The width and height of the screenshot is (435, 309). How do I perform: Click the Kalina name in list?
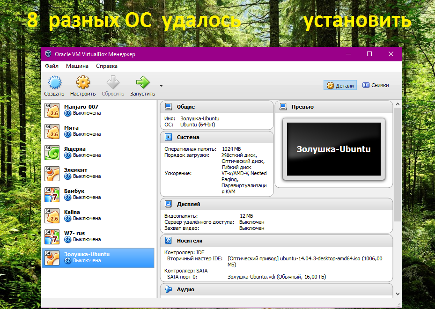point(72,212)
